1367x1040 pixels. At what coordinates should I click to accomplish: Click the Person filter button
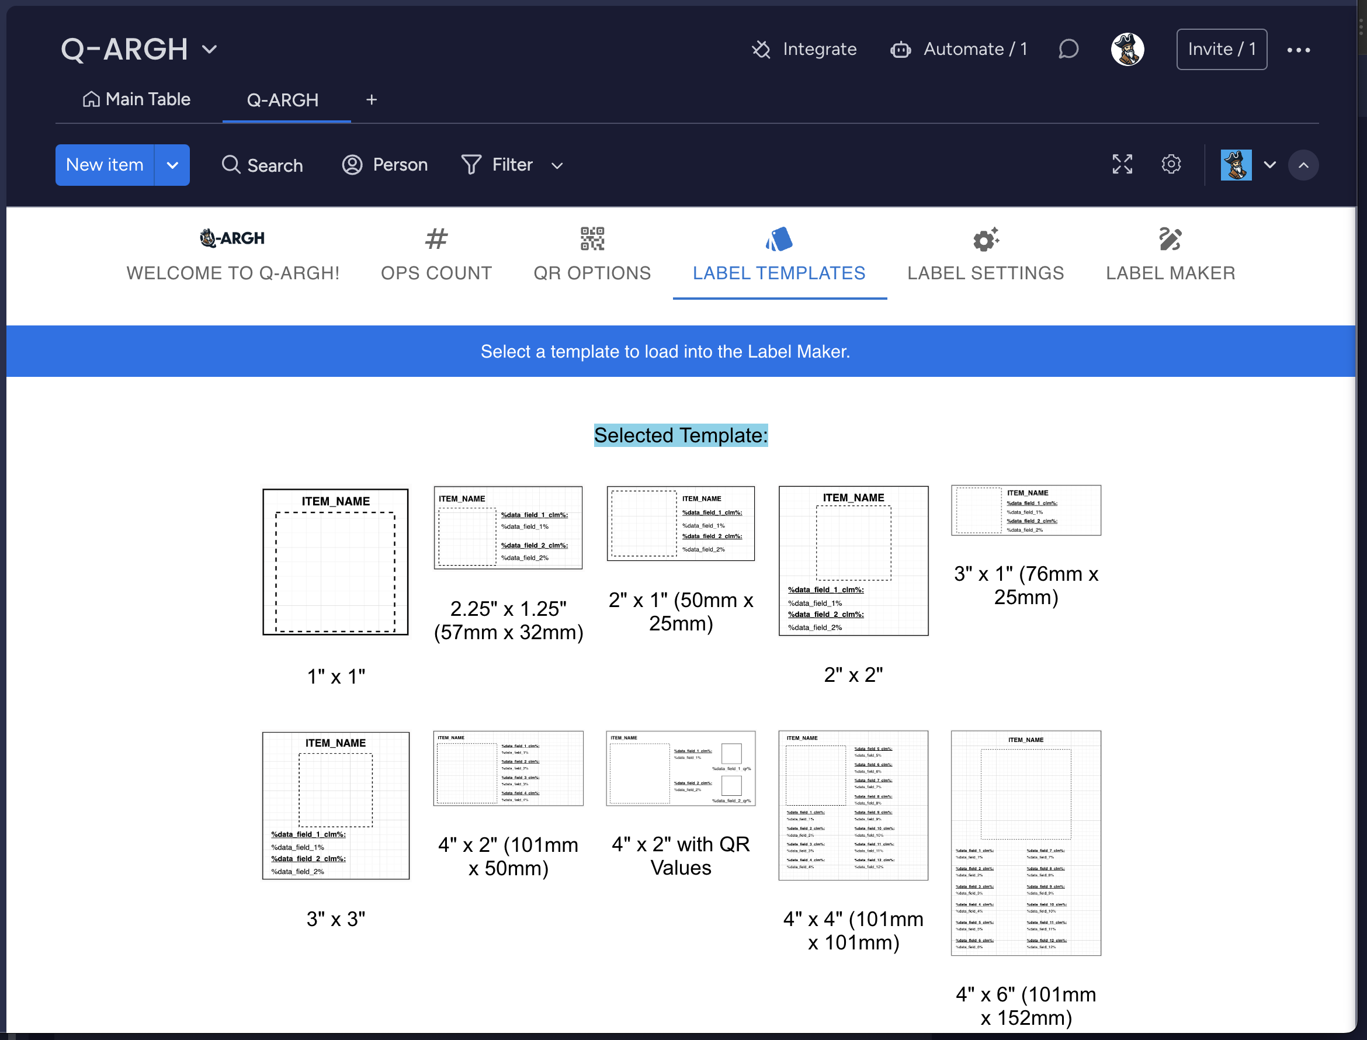(x=386, y=165)
